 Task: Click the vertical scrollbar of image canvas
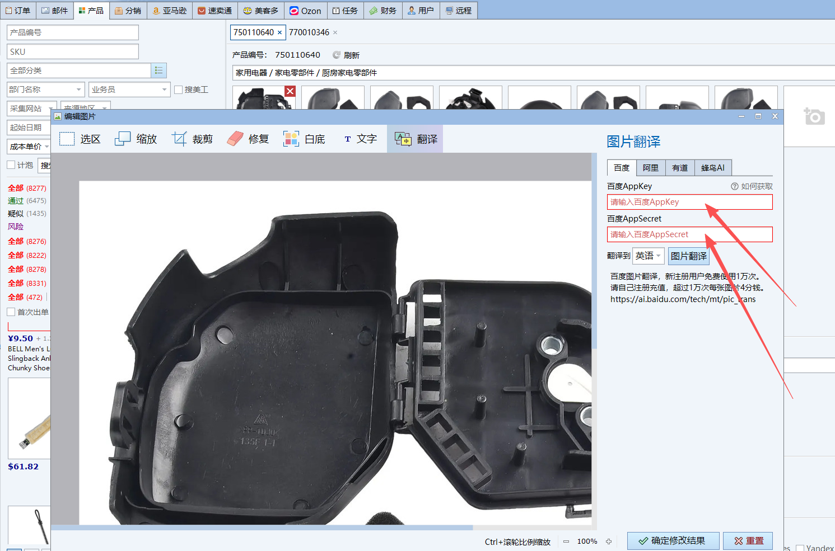[x=594, y=252]
